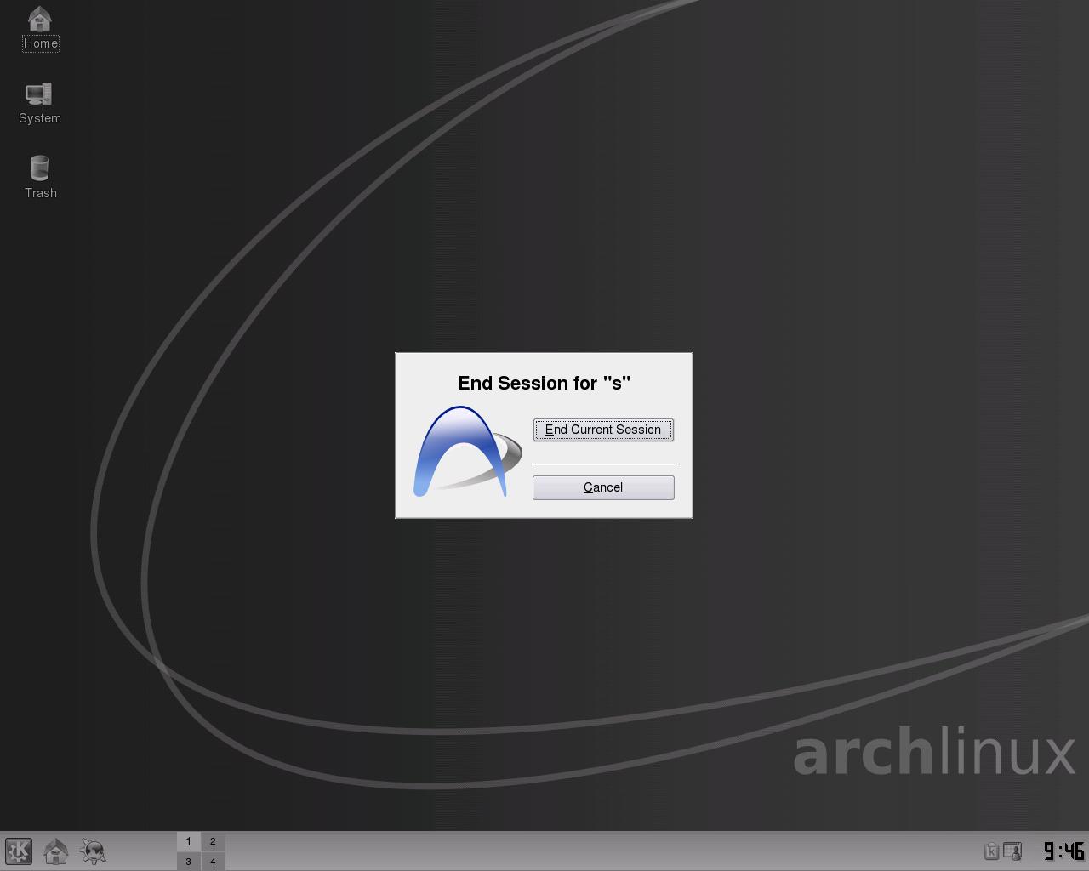Open the Home desktop icon
The image size is (1089, 871).
tap(40, 29)
